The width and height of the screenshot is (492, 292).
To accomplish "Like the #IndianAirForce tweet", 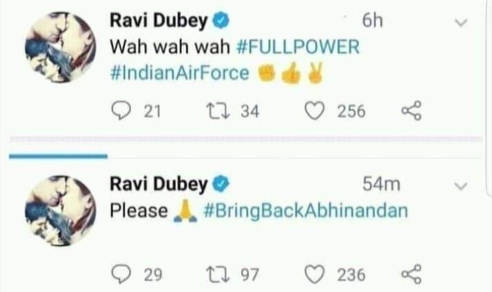I will (314, 111).
